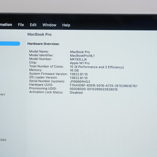Select the value 16 GB
The image size is (157, 157).
(74, 71)
